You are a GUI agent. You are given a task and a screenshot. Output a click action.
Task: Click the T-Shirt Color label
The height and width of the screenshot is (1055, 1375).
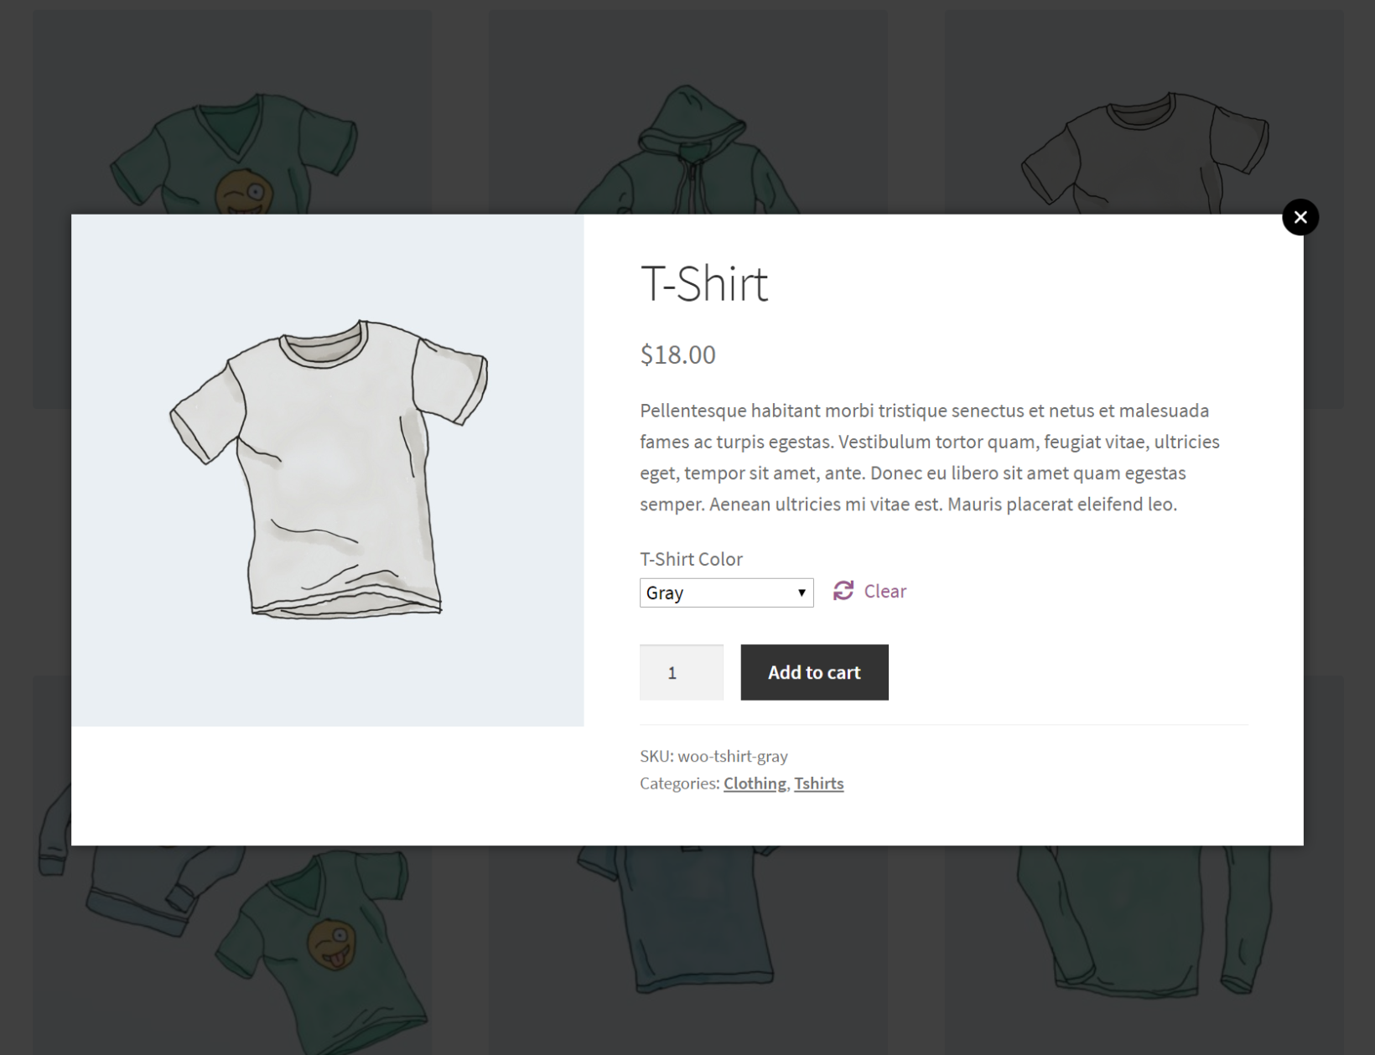point(691,559)
